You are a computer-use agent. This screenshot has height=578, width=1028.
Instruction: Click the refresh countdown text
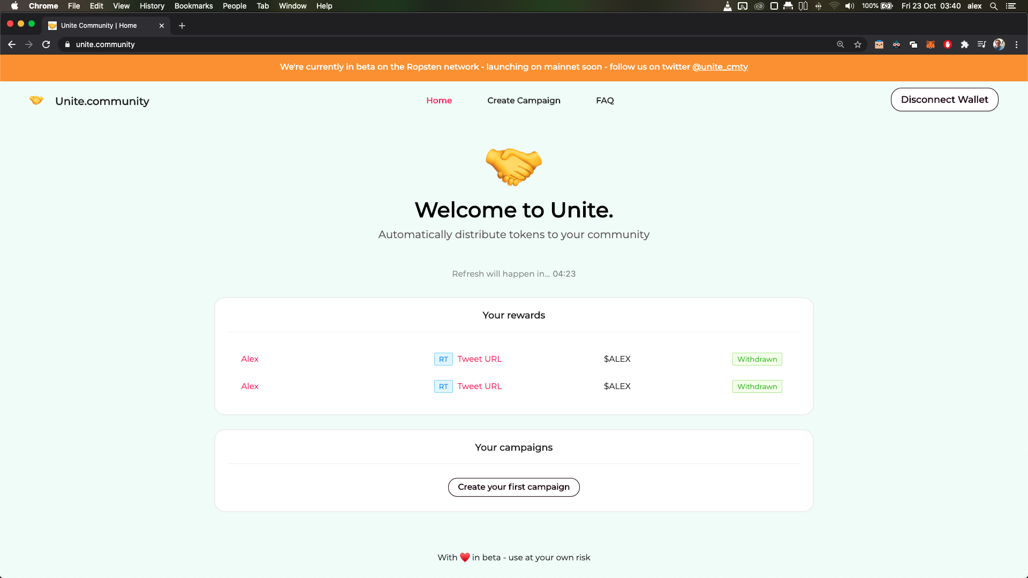514,274
